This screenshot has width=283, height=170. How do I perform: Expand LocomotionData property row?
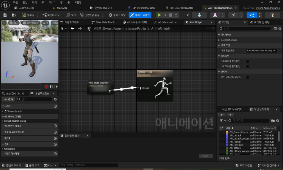click(x=219, y=40)
